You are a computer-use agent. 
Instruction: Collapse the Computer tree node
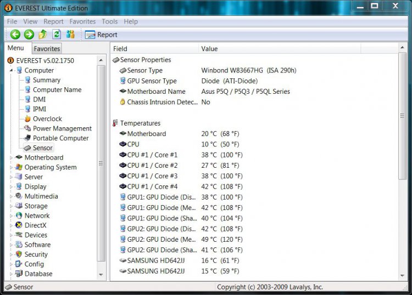pyautogui.click(x=12, y=70)
